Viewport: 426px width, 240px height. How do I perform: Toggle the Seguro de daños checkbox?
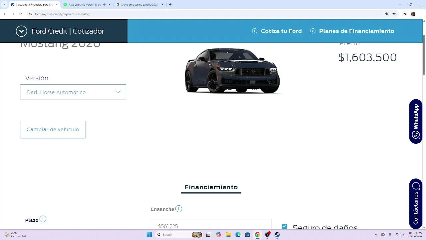[284, 226]
